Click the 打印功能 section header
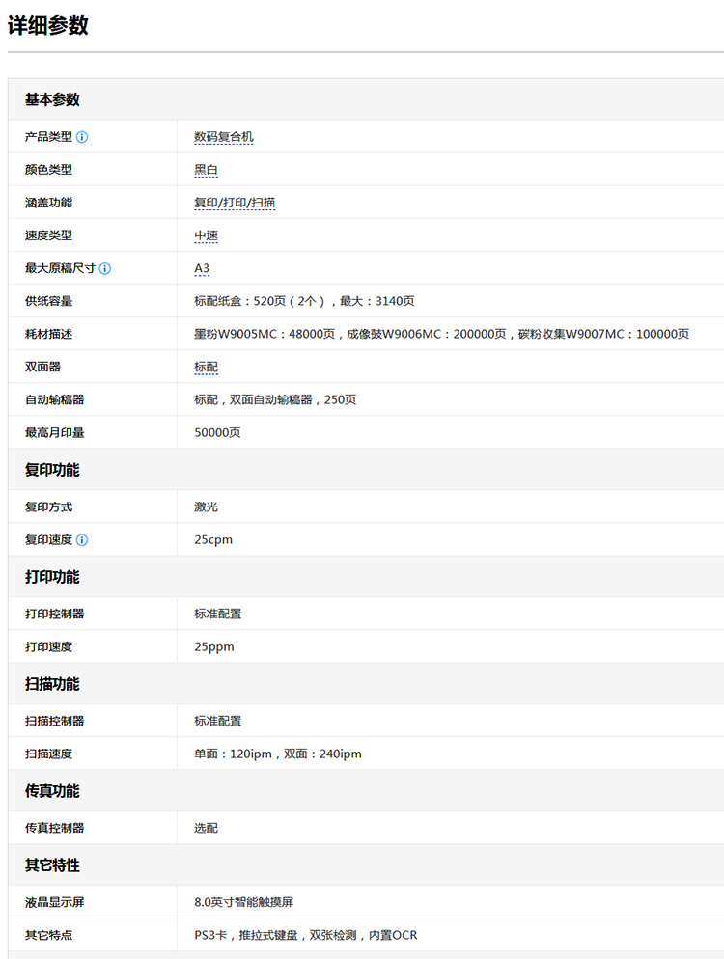 click(x=52, y=577)
